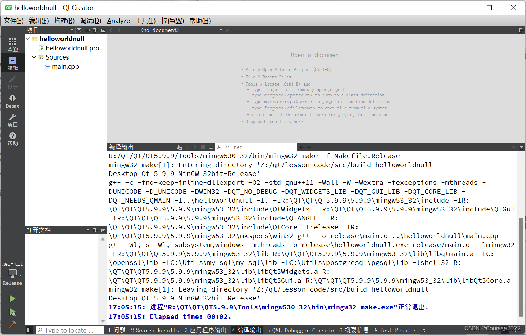
Task: Split the editor view at top right
Action: tap(521, 30)
